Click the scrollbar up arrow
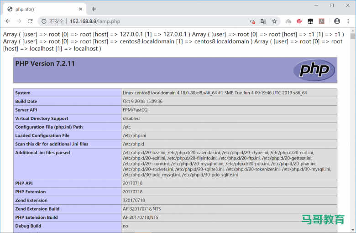 (x=353, y=31)
